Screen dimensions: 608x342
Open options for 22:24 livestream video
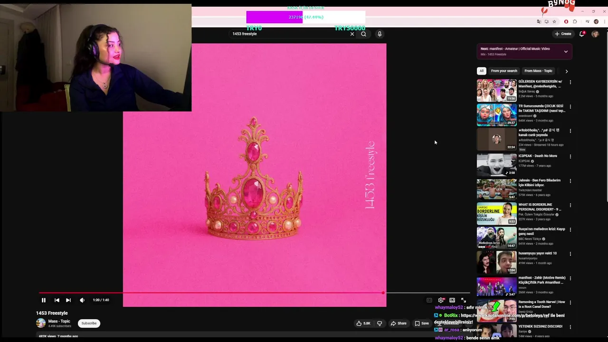[570, 131]
